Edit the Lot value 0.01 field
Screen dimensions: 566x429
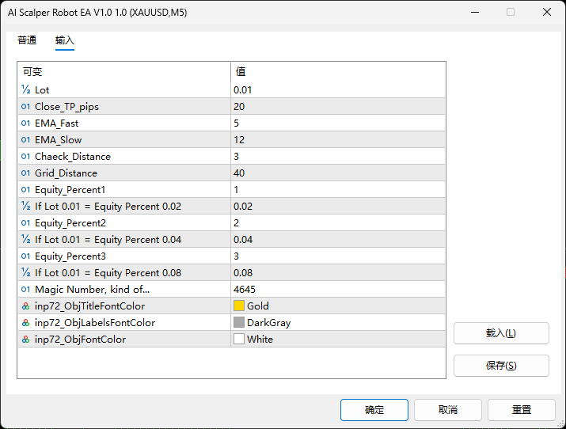pyautogui.click(x=337, y=90)
